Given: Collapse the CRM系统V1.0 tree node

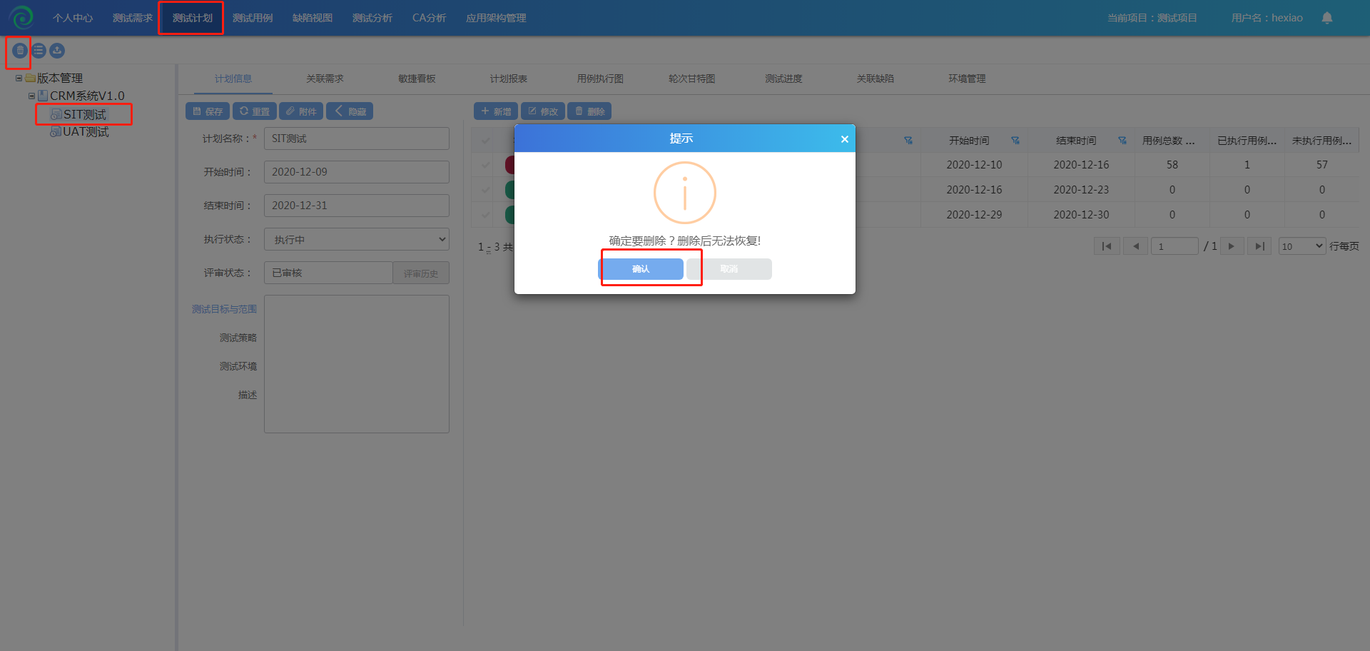Looking at the screenshot, I should [31, 96].
